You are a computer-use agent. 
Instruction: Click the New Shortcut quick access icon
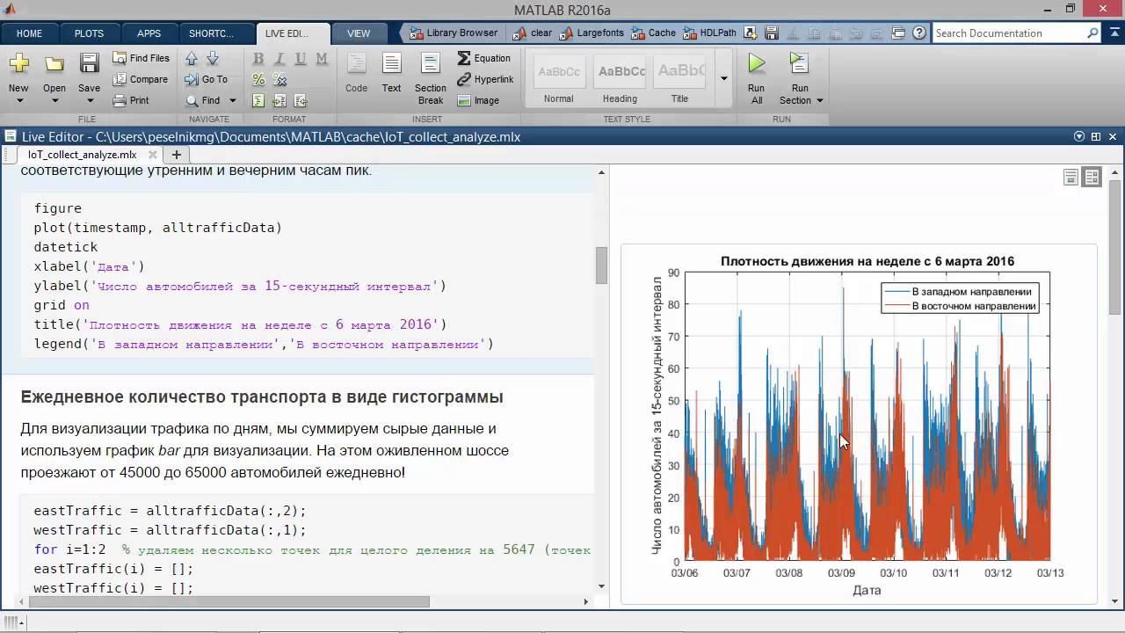pyautogui.click(x=750, y=33)
